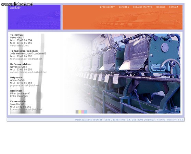Click the name Jovo Horvat

pyautogui.click(x=17, y=104)
